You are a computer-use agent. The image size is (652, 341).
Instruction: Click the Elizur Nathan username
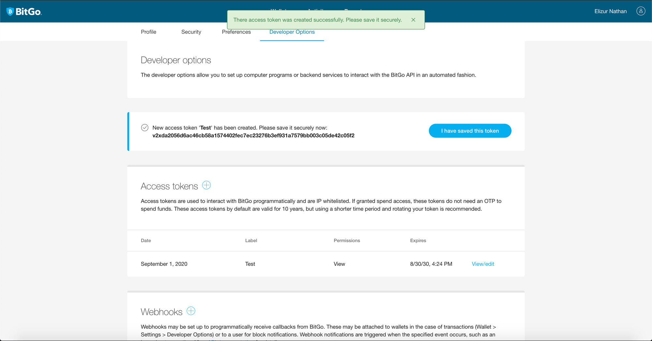610,11
